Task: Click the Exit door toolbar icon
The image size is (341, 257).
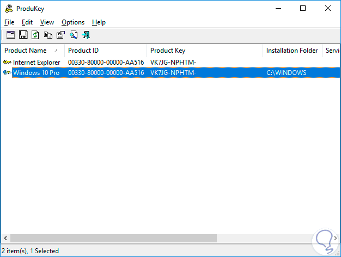Action: (x=86, y=35)
